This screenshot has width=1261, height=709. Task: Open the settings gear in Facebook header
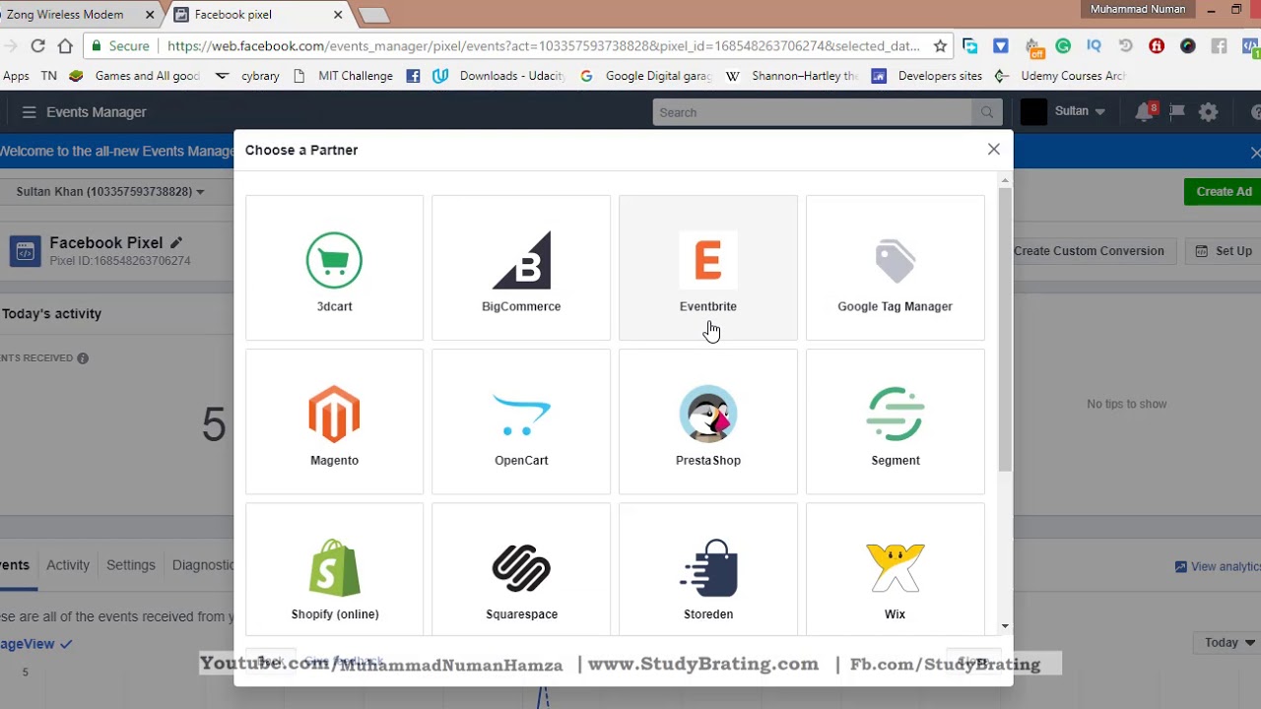pyautogui.click(x=1208, y=112)
